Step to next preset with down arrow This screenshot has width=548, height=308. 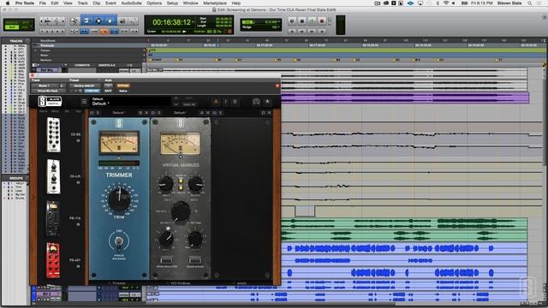pyautogui.click(x=176, y=104)
